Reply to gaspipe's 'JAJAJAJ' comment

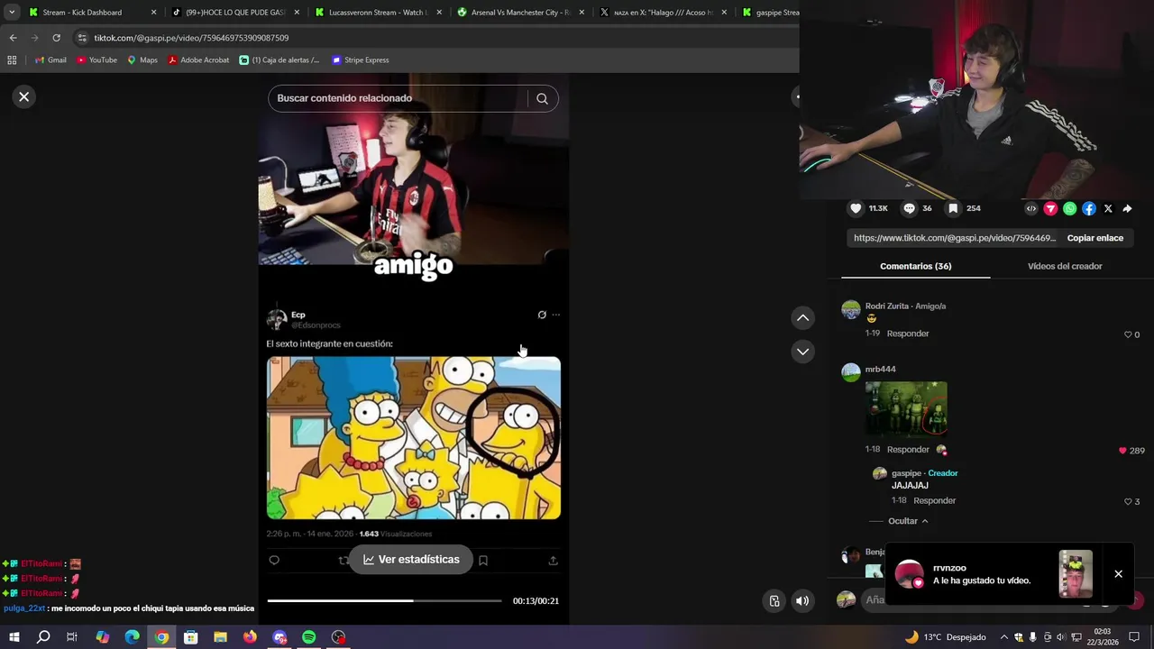tap(934, 500)
